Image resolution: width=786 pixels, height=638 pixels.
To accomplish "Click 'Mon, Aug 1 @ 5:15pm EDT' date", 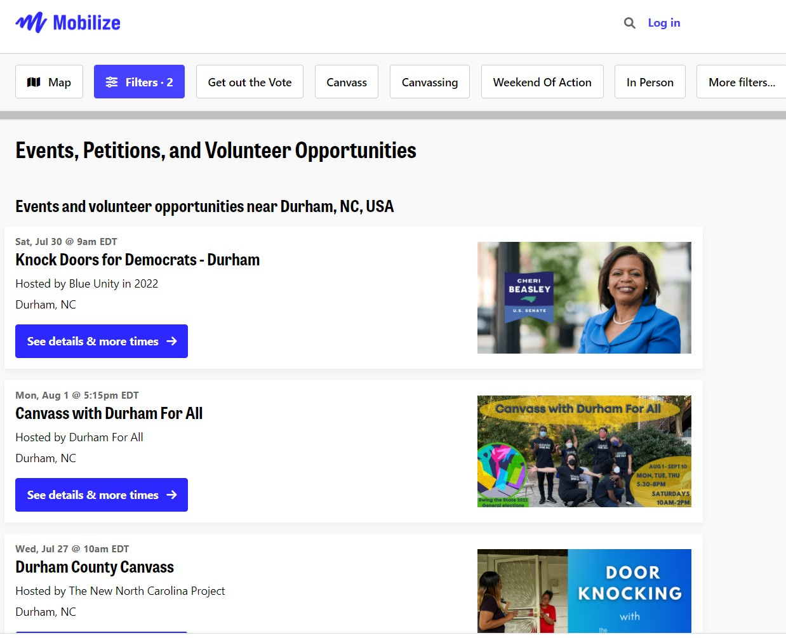I will [x=77, y=395].
